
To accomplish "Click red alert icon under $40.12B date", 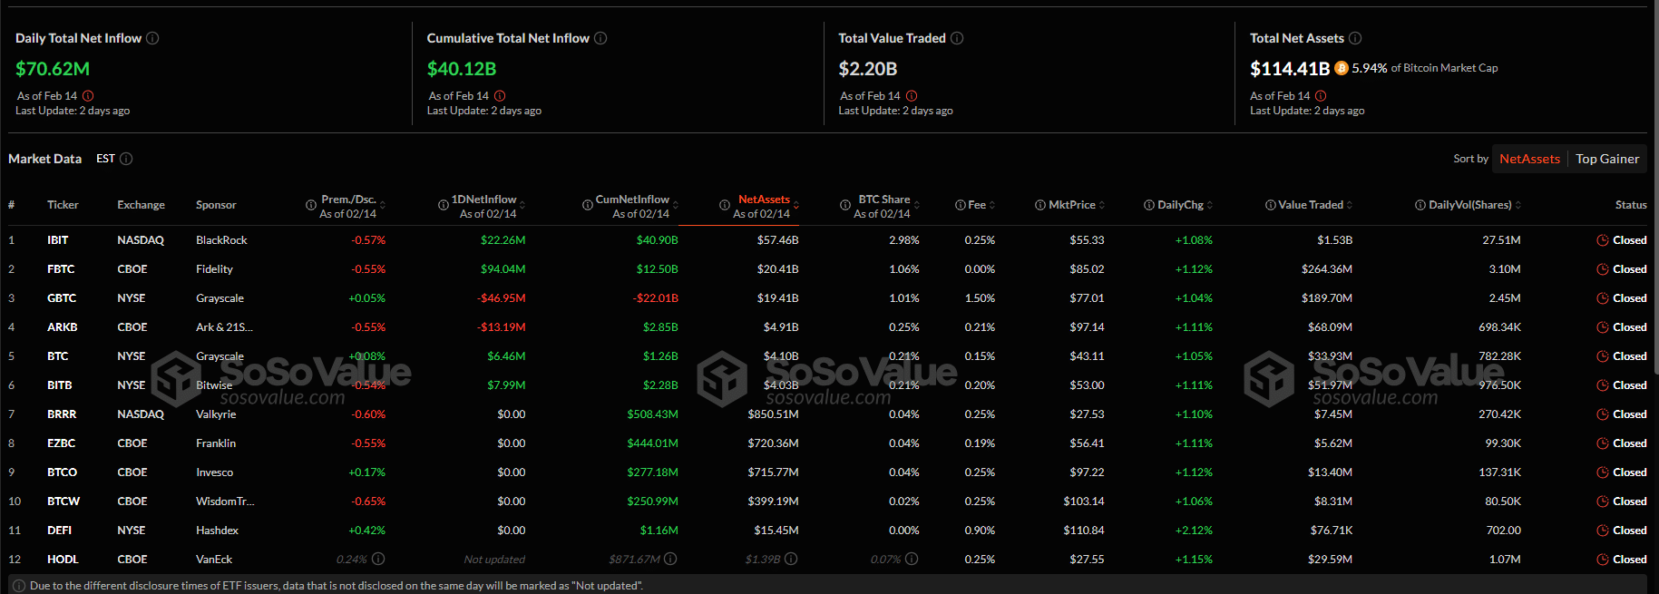I will pyautogui.click(x=500, y=95).
